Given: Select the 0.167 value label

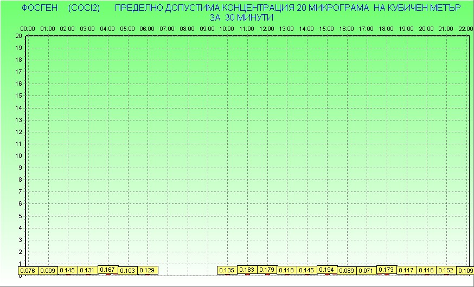Looking at the screenshot, I should click(107, 270).
